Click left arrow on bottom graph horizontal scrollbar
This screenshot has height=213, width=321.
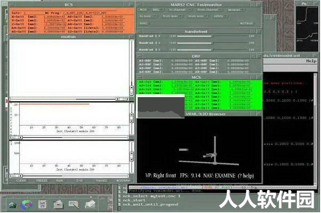13,176
